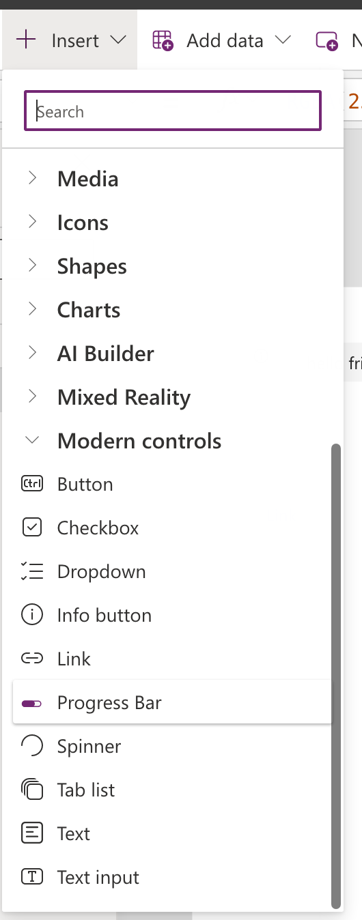The image size is (362, 920).
Task: Click the Search input field
Action: point(173,111)
